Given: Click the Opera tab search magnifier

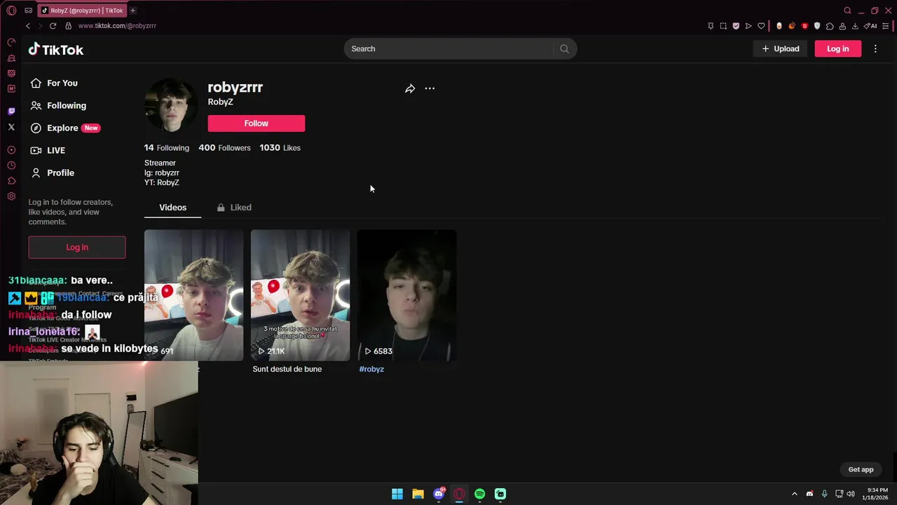Looking at the screenshot, I should pos(847,11).
